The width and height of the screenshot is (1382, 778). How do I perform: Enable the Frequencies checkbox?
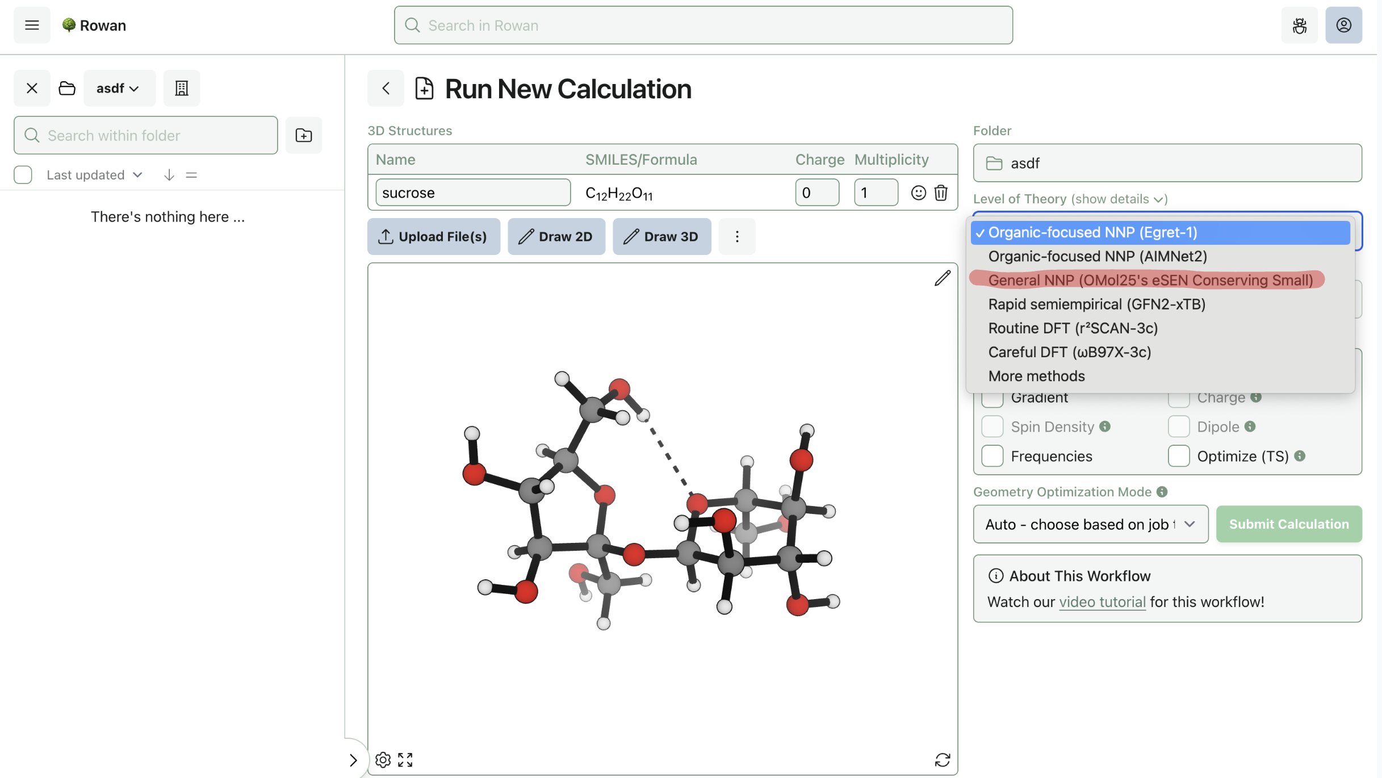click(992, 456)
